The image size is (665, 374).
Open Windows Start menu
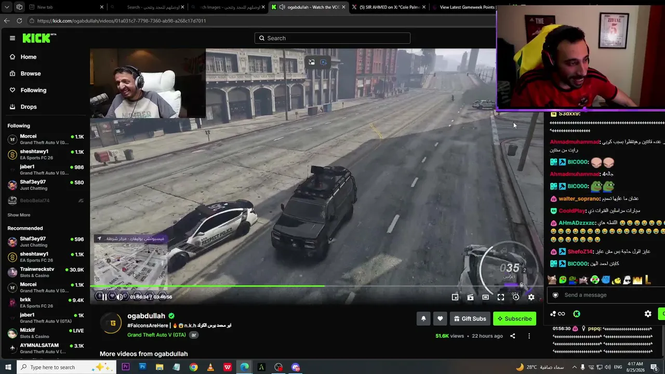click(8, 367)
